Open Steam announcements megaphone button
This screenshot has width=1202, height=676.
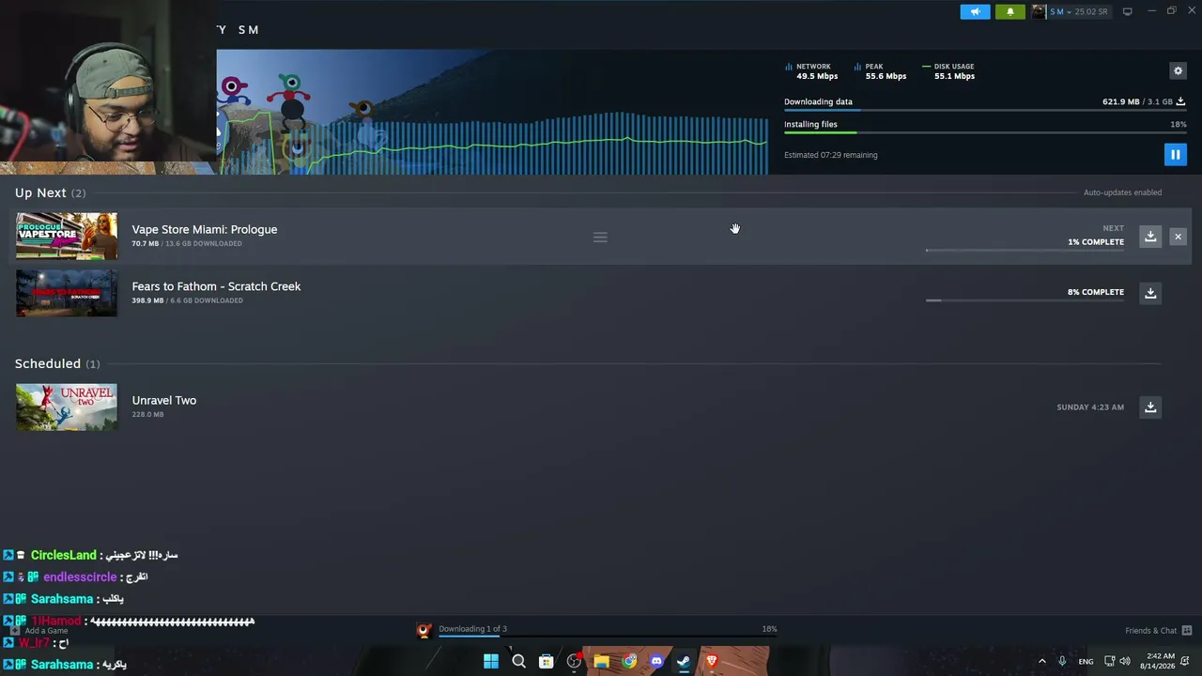[975, 11]
